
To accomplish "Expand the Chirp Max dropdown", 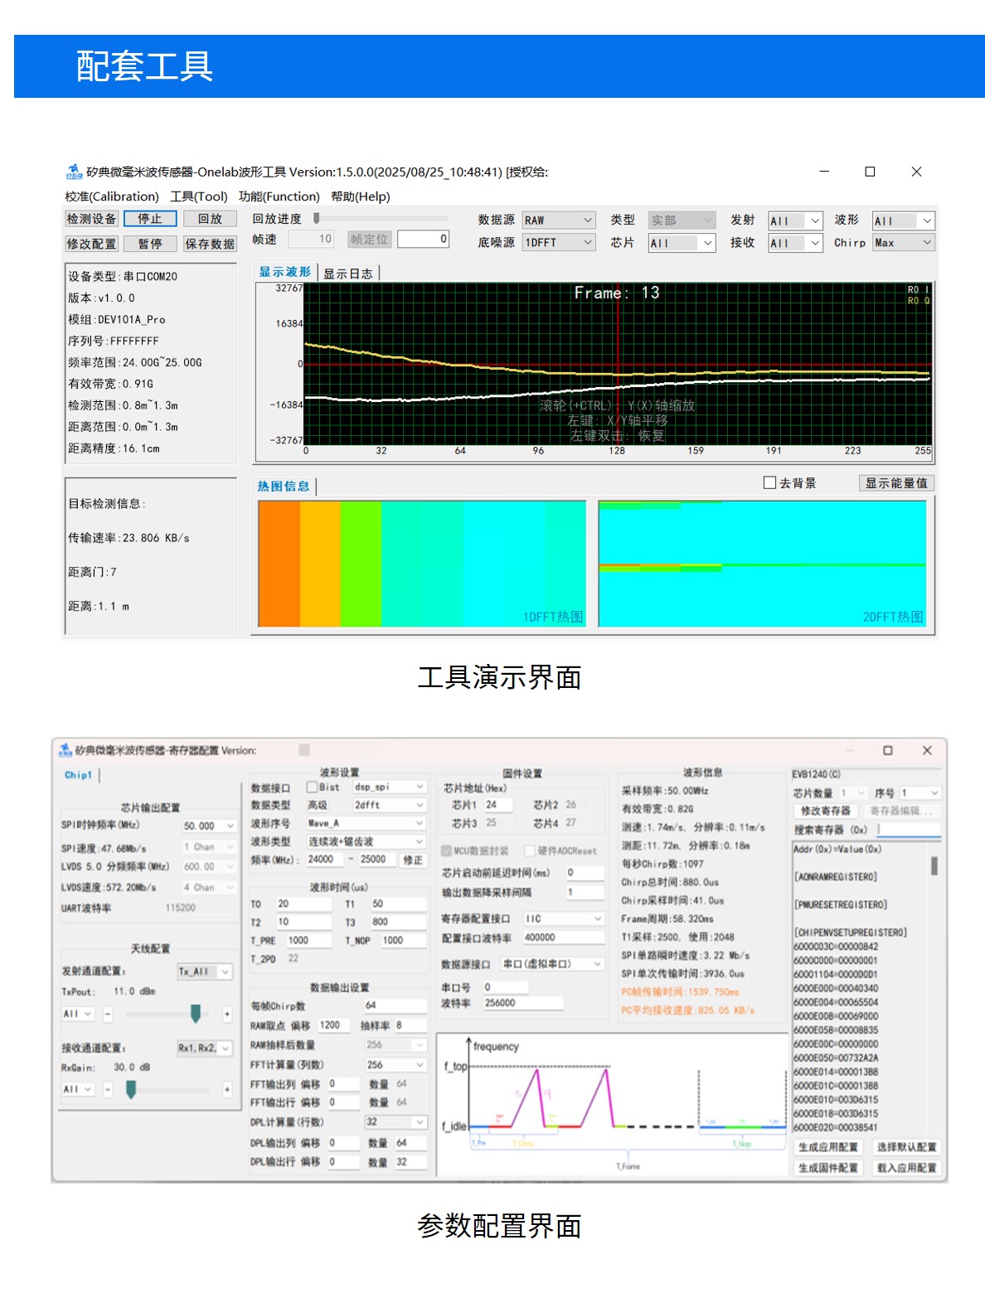I will pyautogui.click(x=903, y=243).
